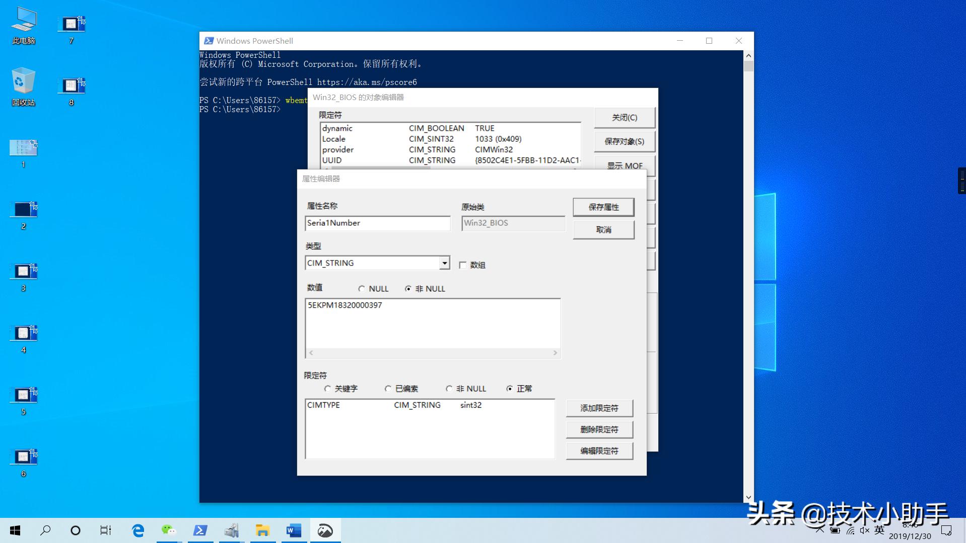Expand the CIM_STRING type dropdown

coord(444,263)
